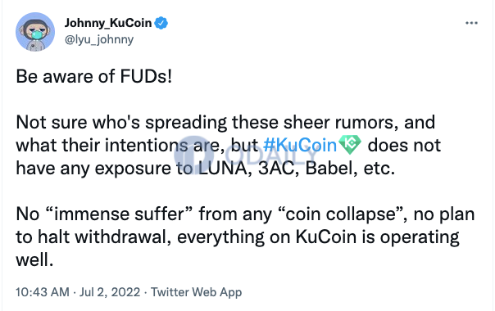
Task: Click the ODAILY watermark logo
Action: [x=246, y=155]
